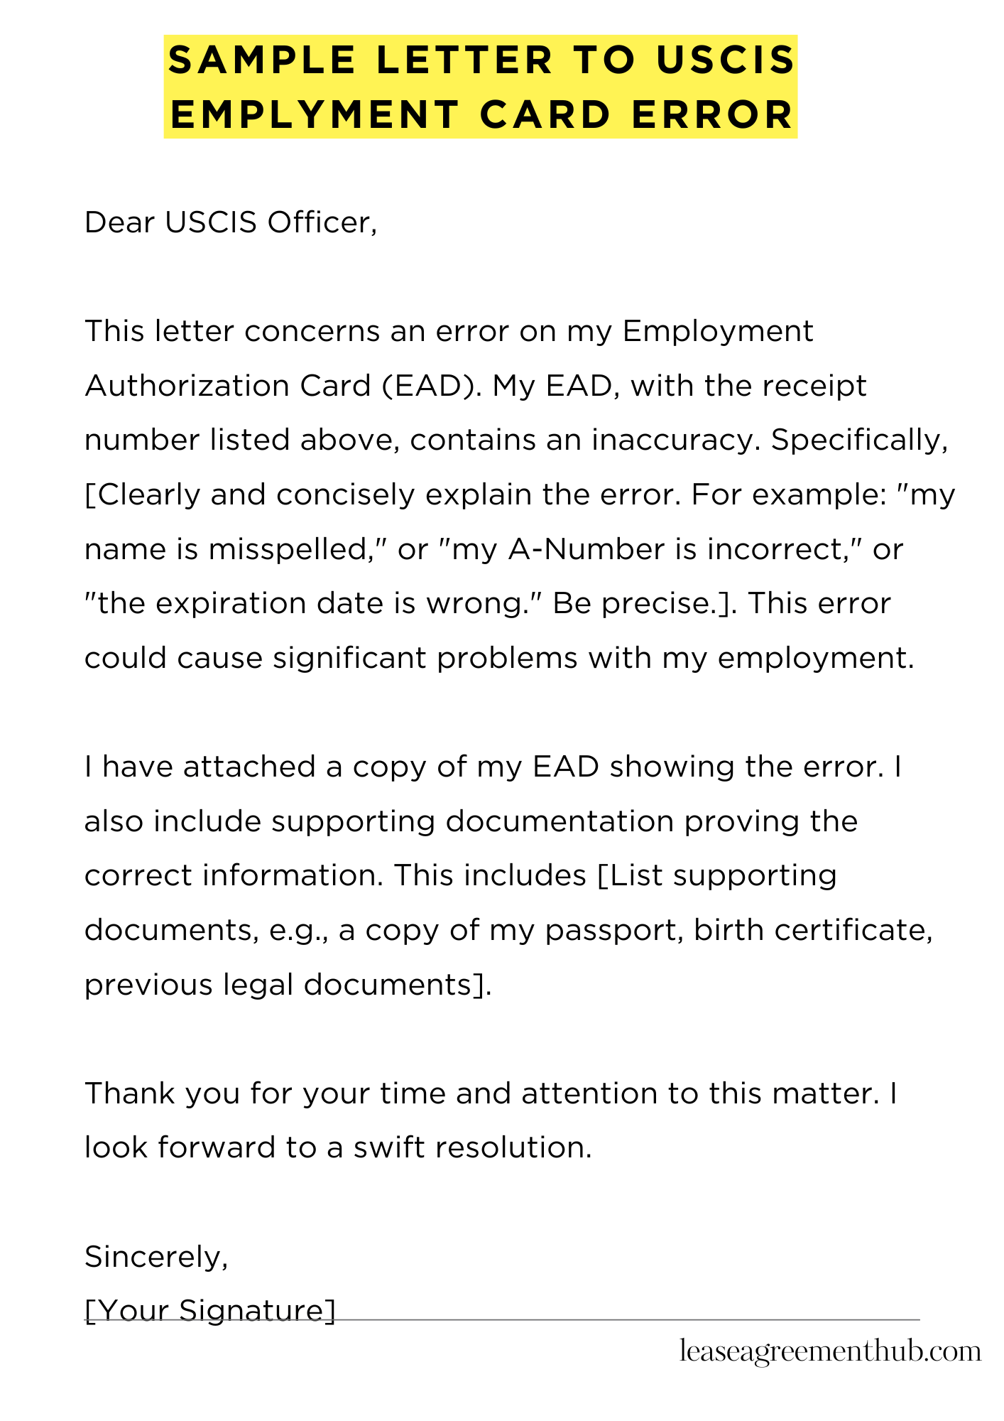Click the 'SAMPLE LETTER TO USCIS' title line
Image resolution: width=1004 pixels, height=1421 pixels.
click(x=481, y=60)
